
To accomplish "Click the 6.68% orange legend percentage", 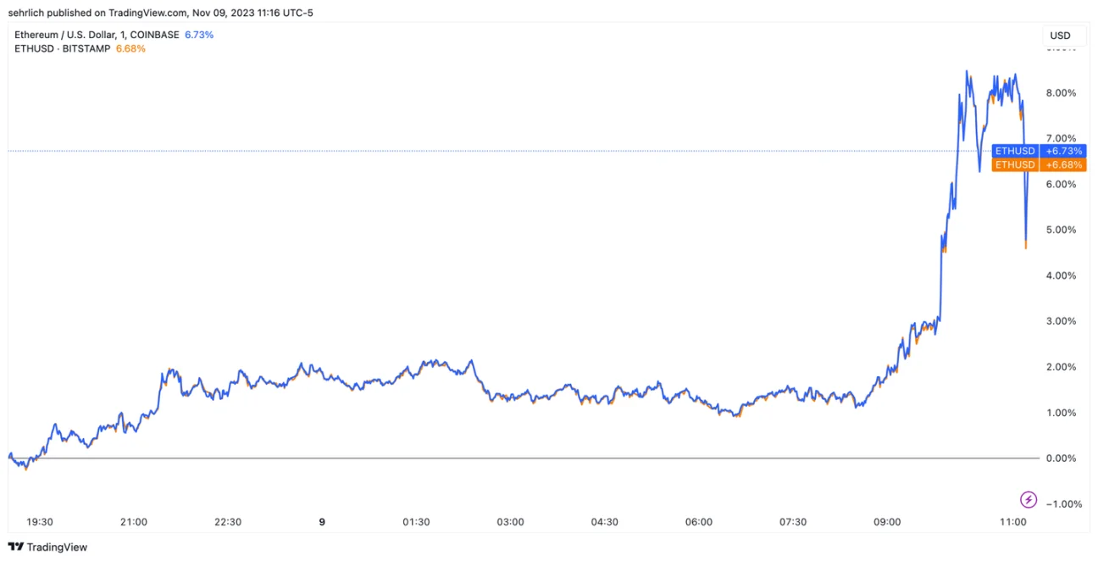I will click(130, 48).
